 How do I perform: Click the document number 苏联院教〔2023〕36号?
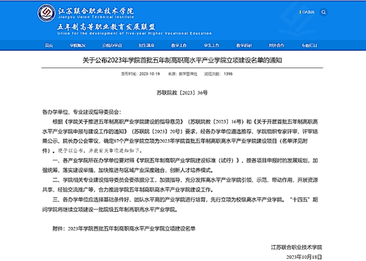(x=182, y=93)
